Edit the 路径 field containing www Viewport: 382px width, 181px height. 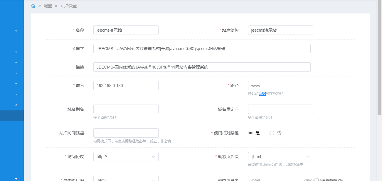click(x=281, y=86)
